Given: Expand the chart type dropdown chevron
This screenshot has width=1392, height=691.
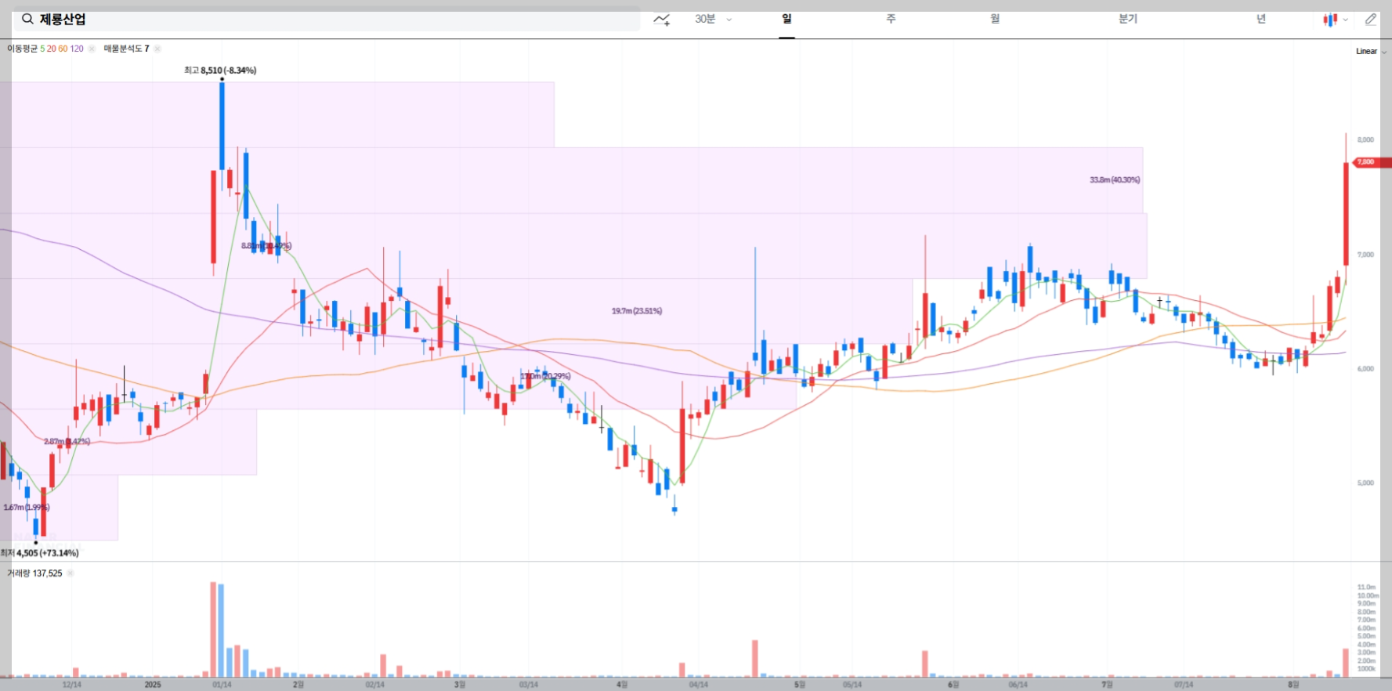Looking at the screenshot, I should [1346, 20].
